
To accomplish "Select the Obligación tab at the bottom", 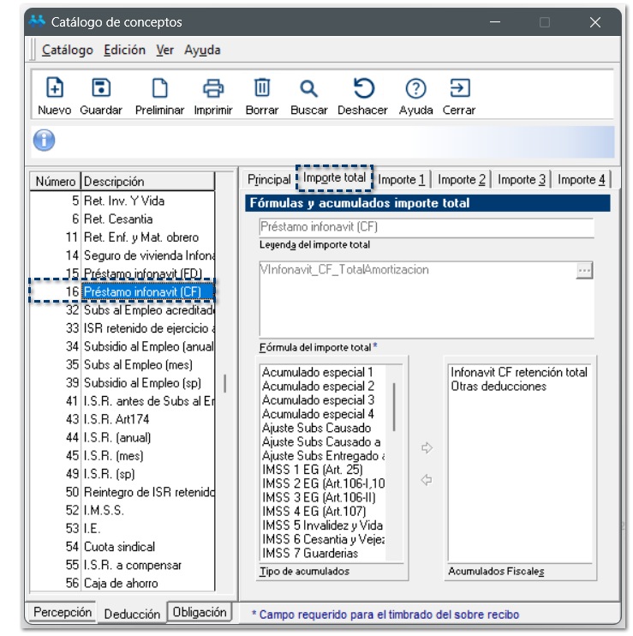I will 200,612.
